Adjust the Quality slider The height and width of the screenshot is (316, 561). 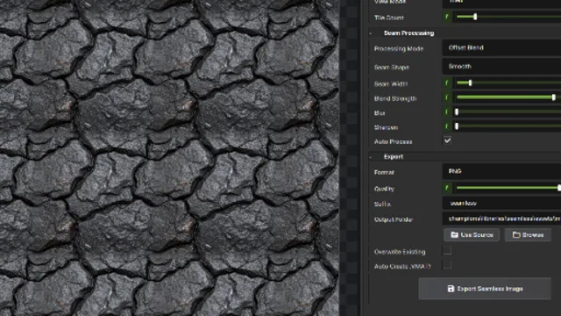coord(508,188)
